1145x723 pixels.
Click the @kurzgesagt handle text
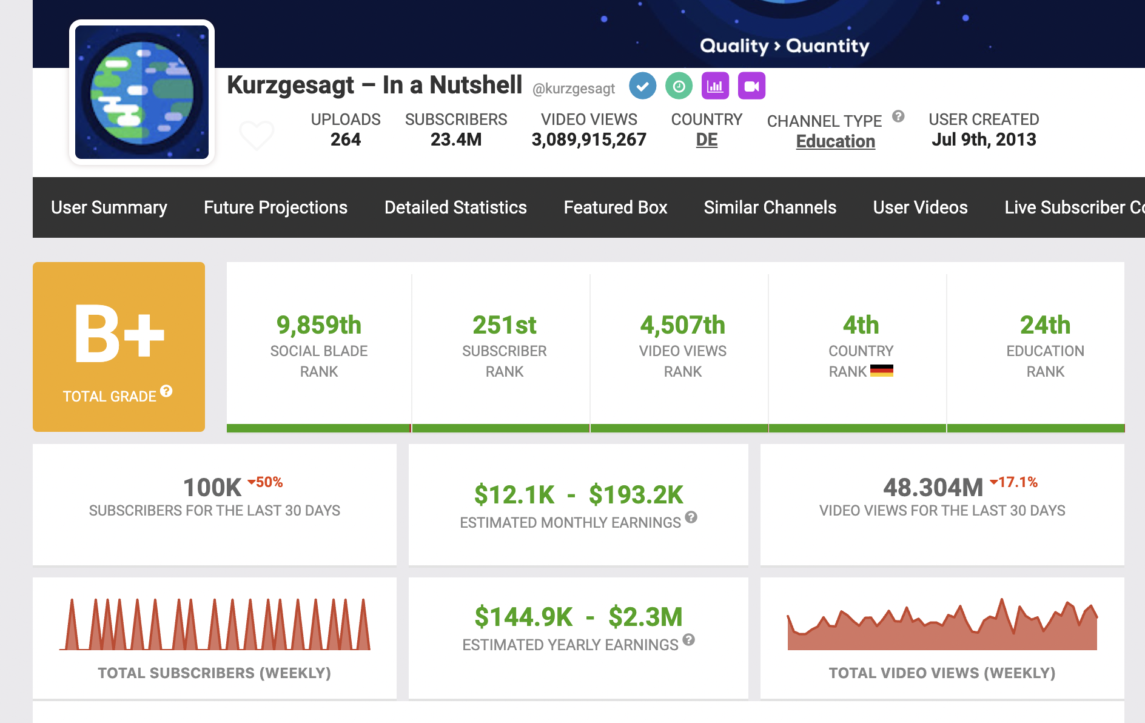574,89
